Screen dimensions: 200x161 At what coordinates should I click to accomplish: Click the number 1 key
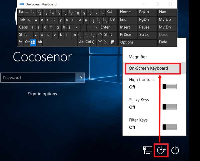point(33,13)
